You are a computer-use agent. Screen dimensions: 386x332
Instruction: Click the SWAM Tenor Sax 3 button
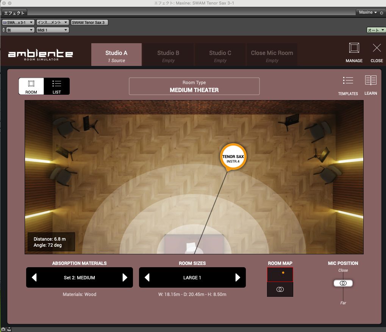coord(89,22)
